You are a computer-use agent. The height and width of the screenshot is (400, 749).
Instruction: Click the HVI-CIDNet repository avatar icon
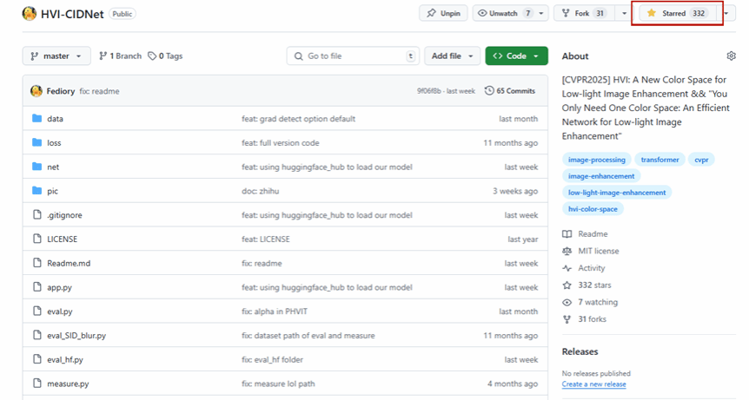29,14
